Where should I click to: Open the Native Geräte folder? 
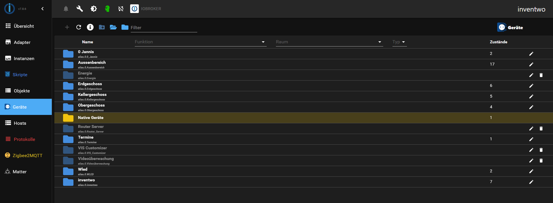click(91, 118)
